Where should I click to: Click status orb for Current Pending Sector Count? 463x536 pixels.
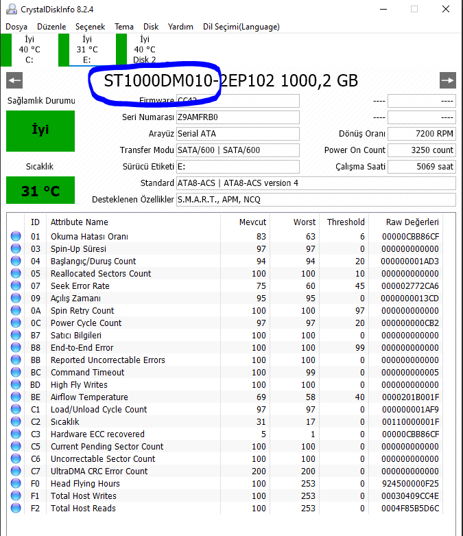[x=16, y=446]
